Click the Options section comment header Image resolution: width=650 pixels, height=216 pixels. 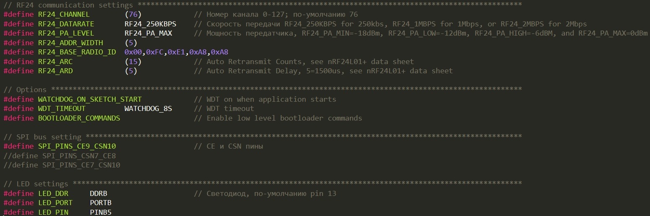31,90
